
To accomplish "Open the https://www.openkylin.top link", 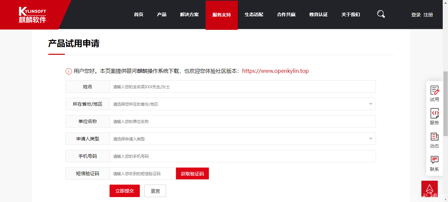I will tap(275, 71).
